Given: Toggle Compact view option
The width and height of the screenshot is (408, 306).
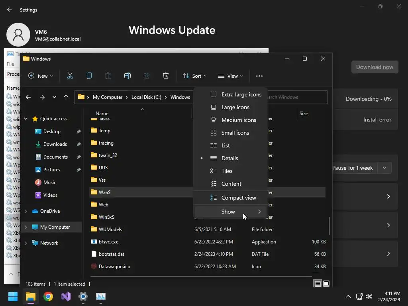Looking at the screenshot, I should point(231,198).
